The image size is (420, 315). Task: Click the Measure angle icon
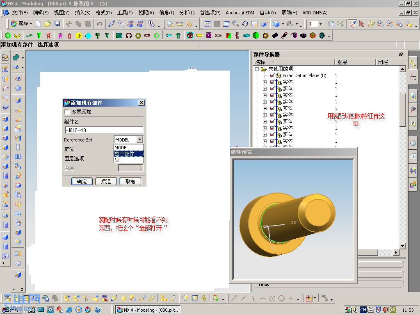(x=189, y=24)
